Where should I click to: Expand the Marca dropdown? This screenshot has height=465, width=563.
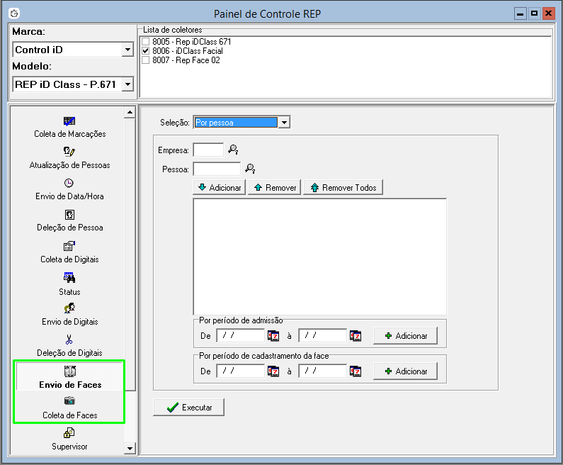[127, 50]
